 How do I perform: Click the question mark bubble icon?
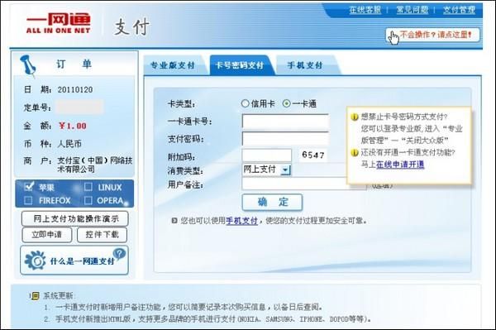pos(119,254)
